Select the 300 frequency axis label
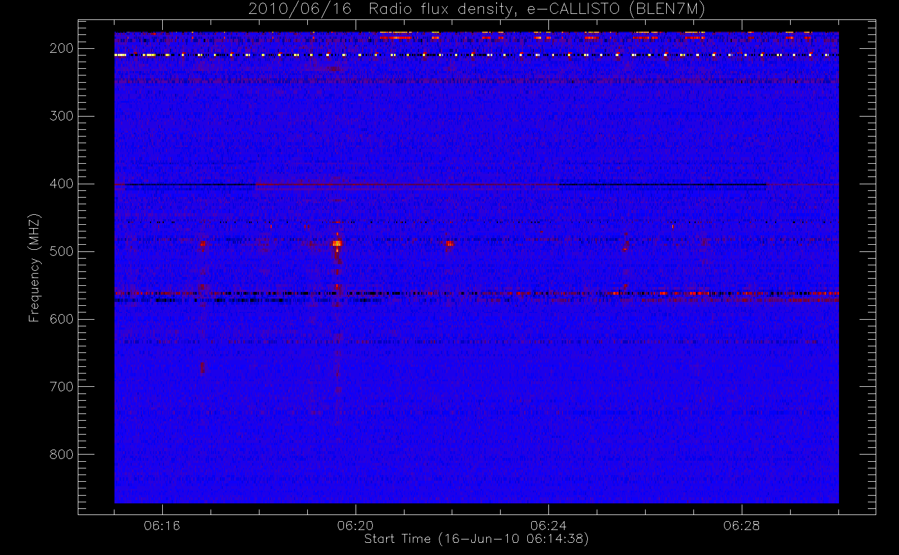 (62, 117)
